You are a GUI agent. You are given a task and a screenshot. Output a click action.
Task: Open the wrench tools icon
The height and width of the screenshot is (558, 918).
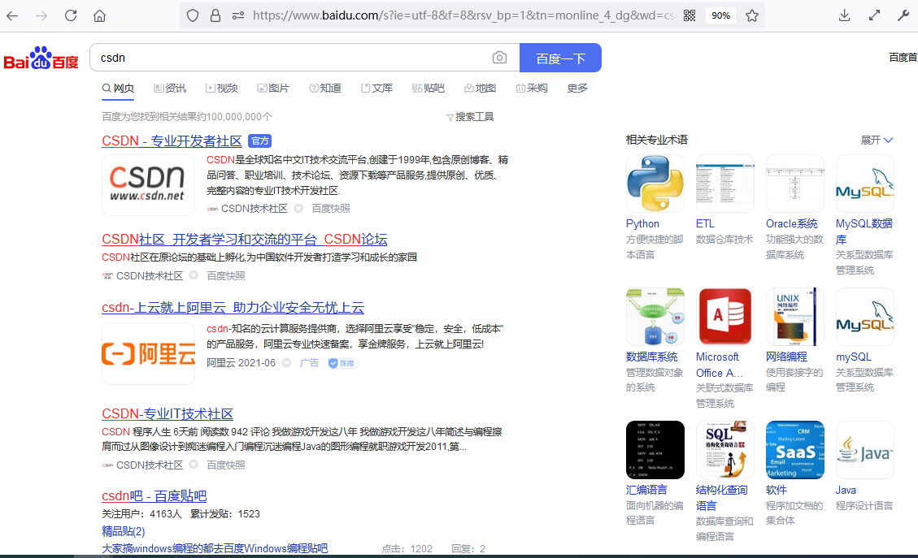903,15
